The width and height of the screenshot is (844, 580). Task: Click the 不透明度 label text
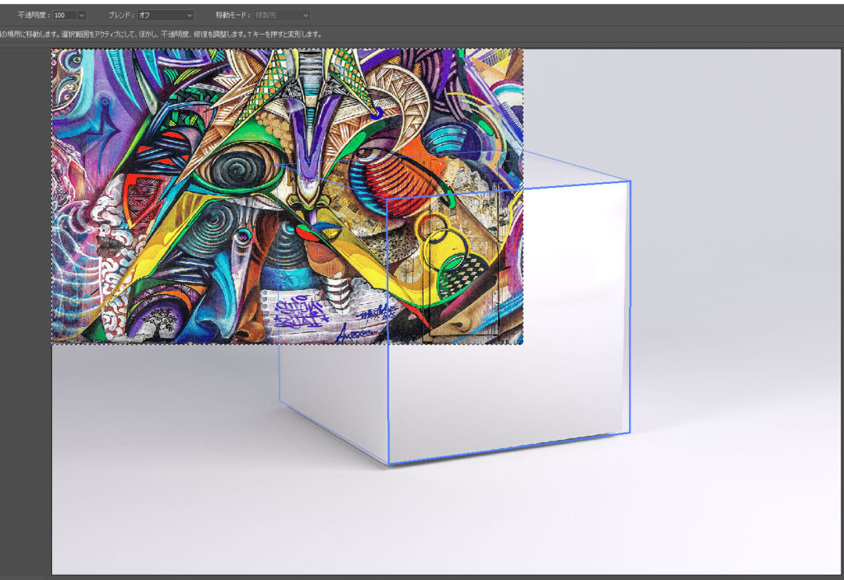click(33, 15)
